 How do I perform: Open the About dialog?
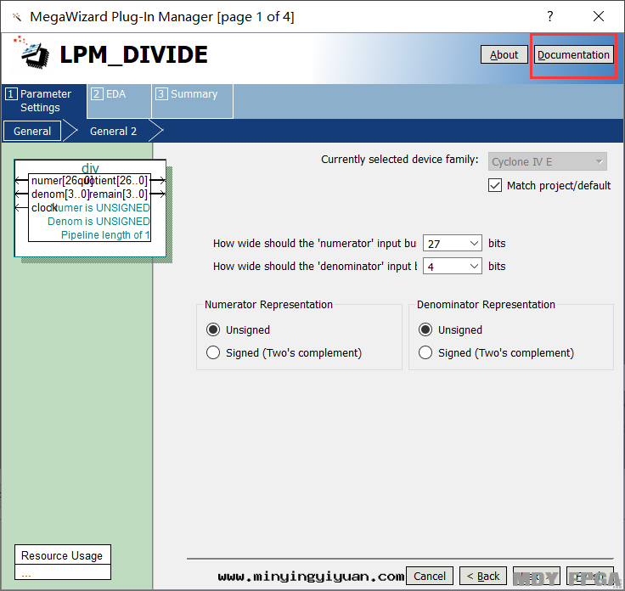coord(504,54)
